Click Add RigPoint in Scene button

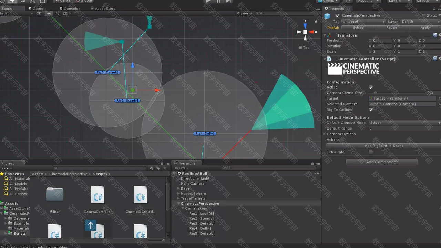(384, 146)
